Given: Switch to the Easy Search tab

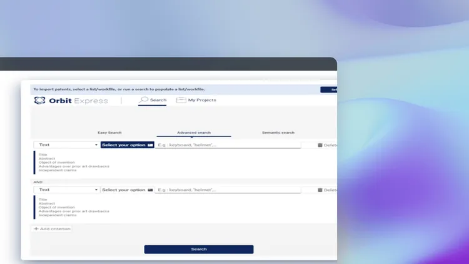Looking at the screenshot, I should pyautogui.click(x=109, y=132).
